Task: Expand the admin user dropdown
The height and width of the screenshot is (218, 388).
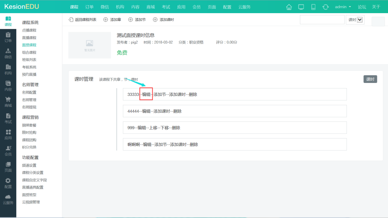Action: click(343, 7)
